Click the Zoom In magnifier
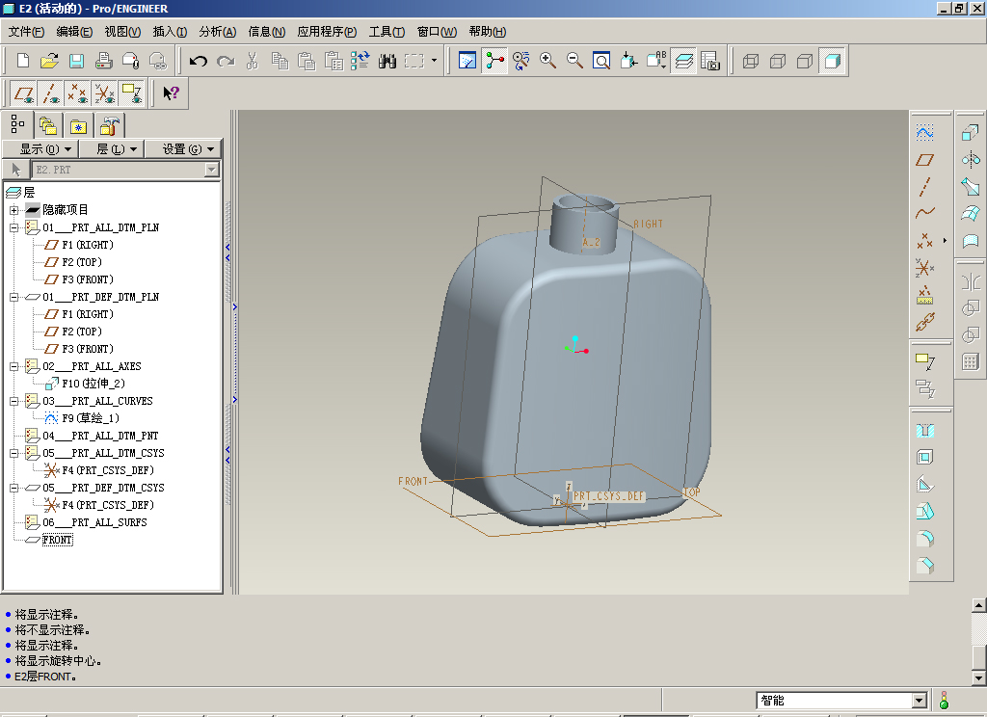Viewport: 987px width, 717px height. pos(547,61)
